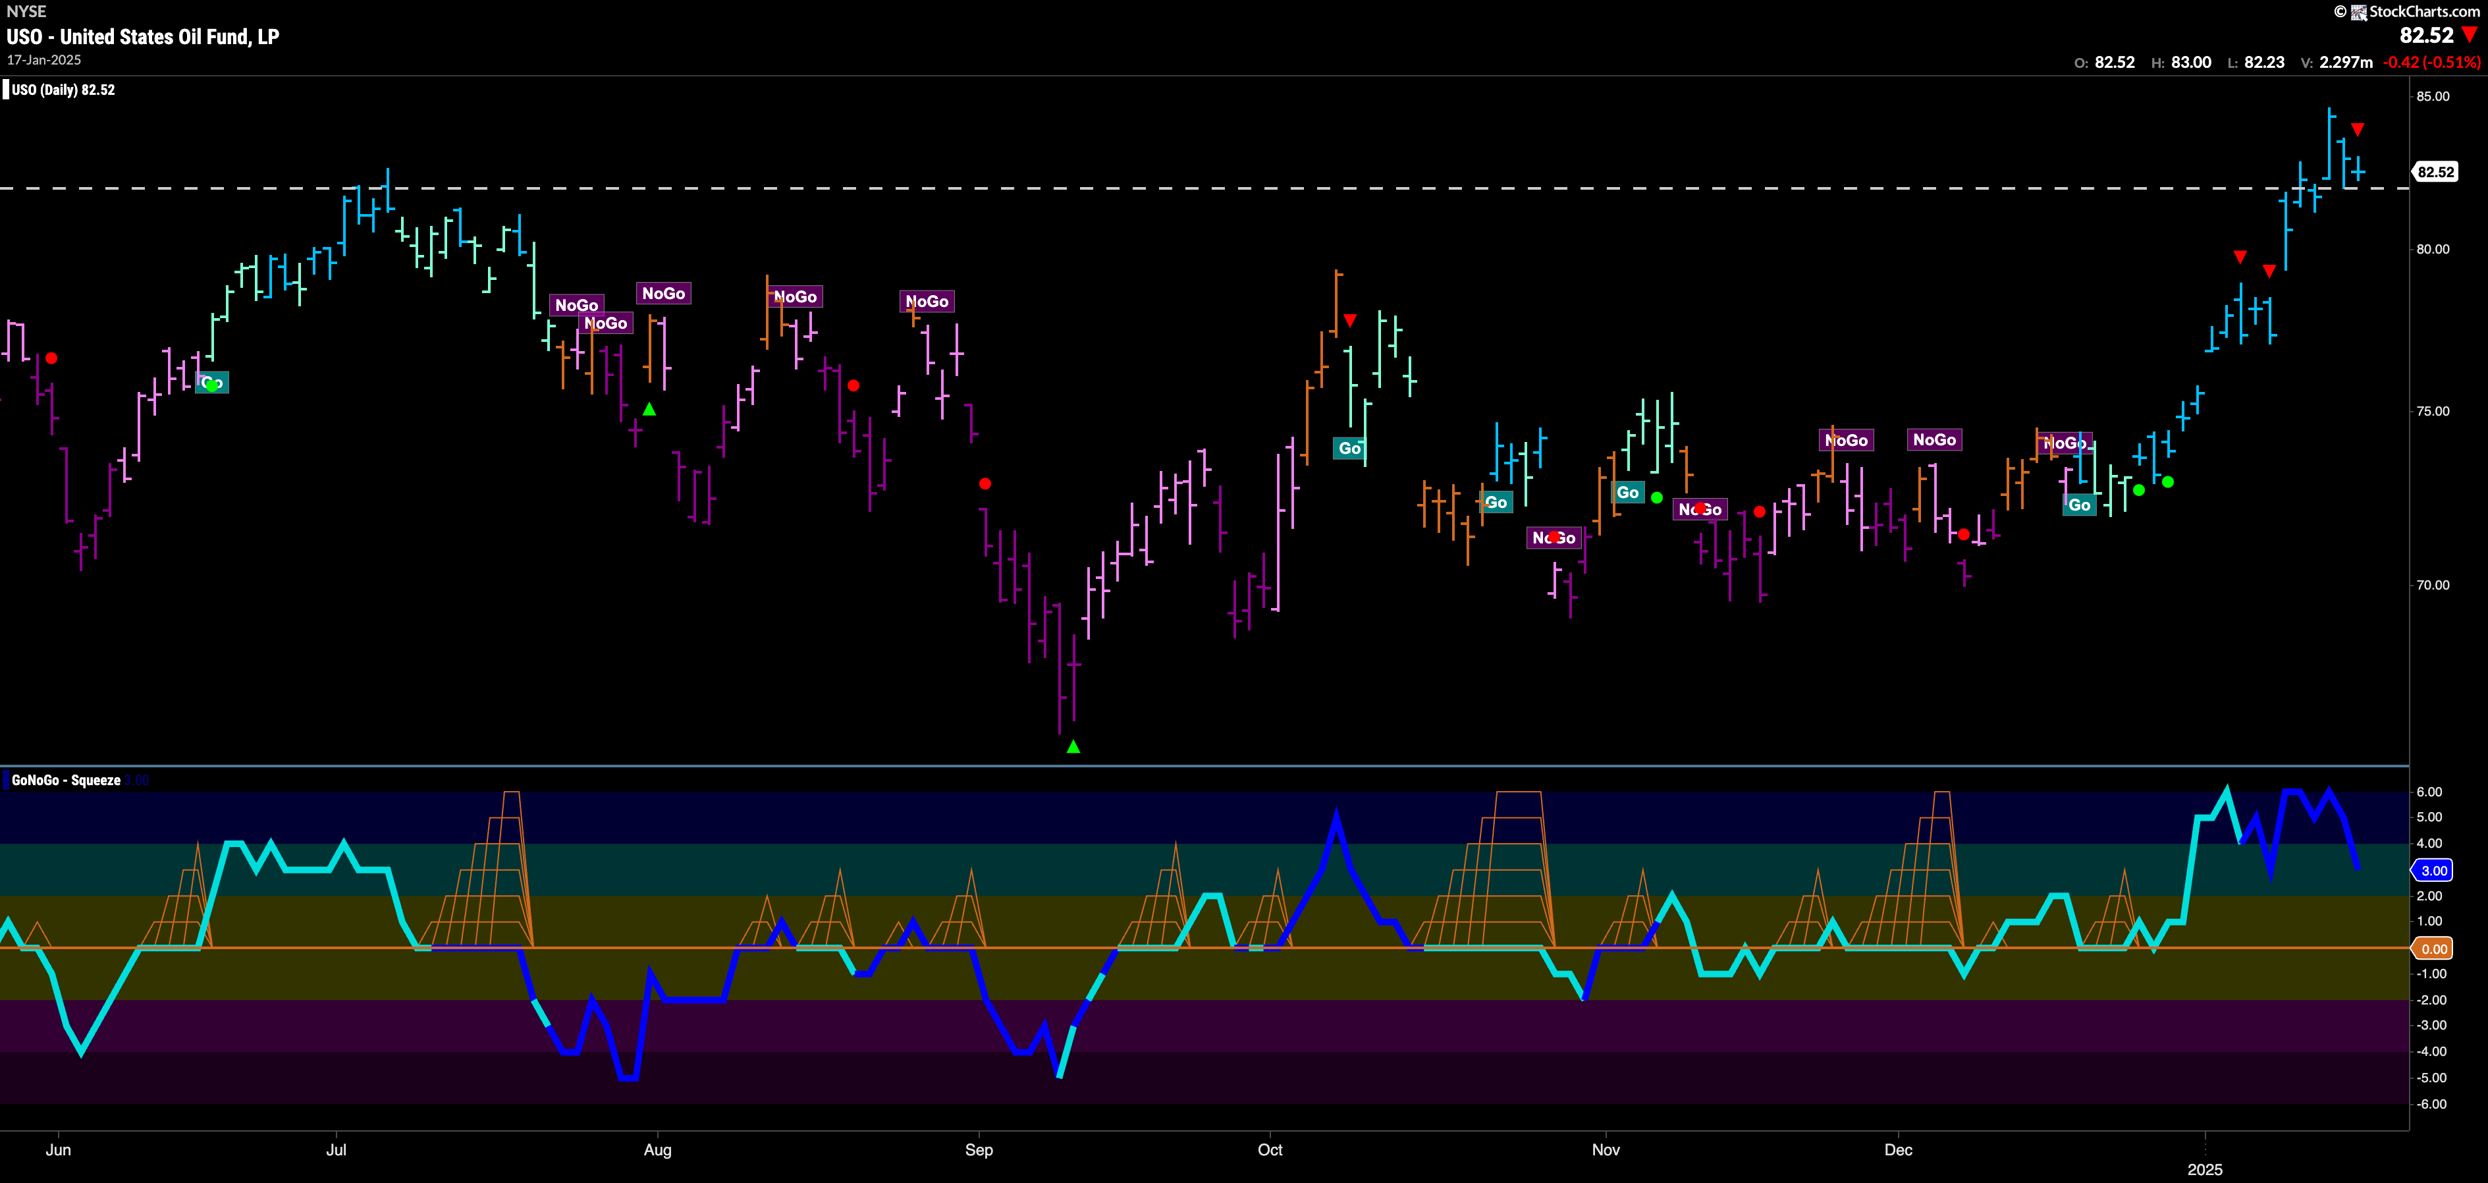2488x1183 pixels.
Task: Click the green circle marker in early November
Action: 1658,499
